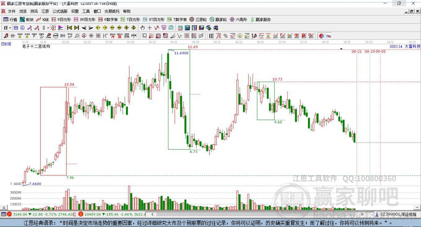Click the save floppy disk icon
Image resolution: width=421 pixels, height=227 pixels.
click(x=201, y=28)
